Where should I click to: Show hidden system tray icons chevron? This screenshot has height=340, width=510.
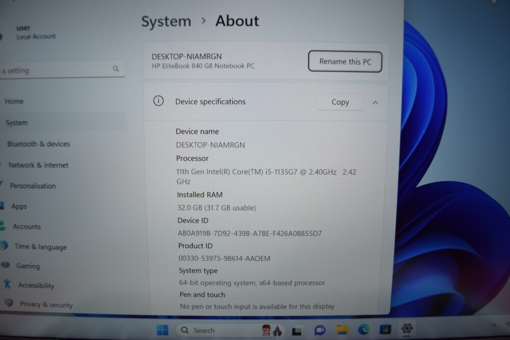494,325
